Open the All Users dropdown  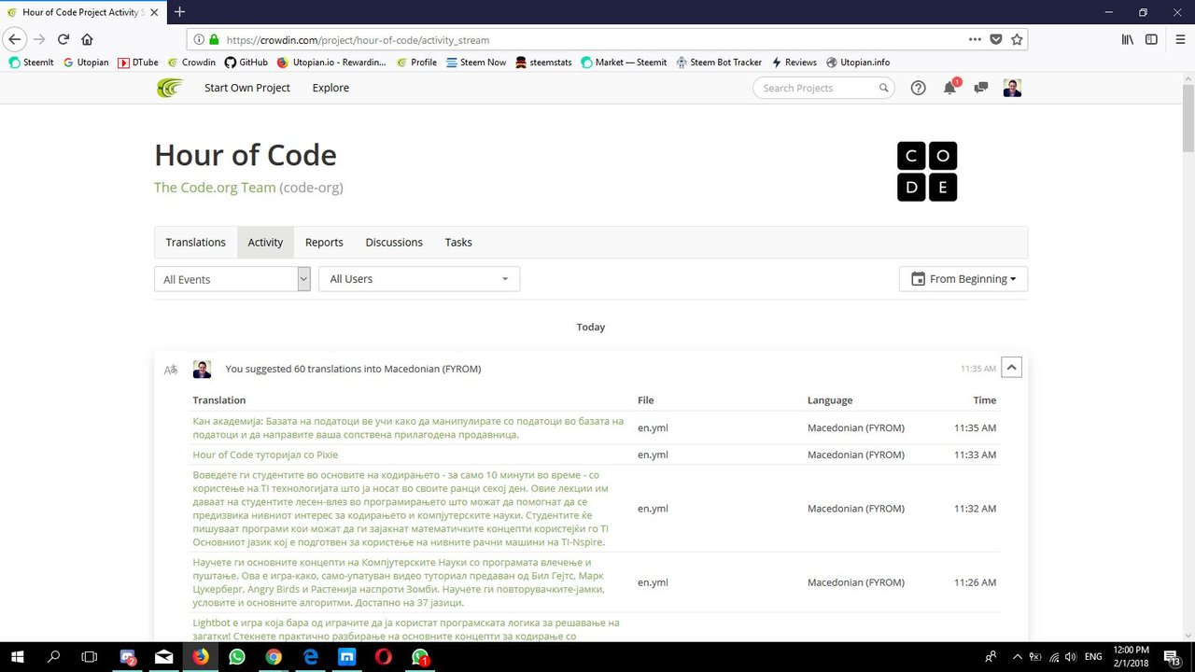pos(419,279)
